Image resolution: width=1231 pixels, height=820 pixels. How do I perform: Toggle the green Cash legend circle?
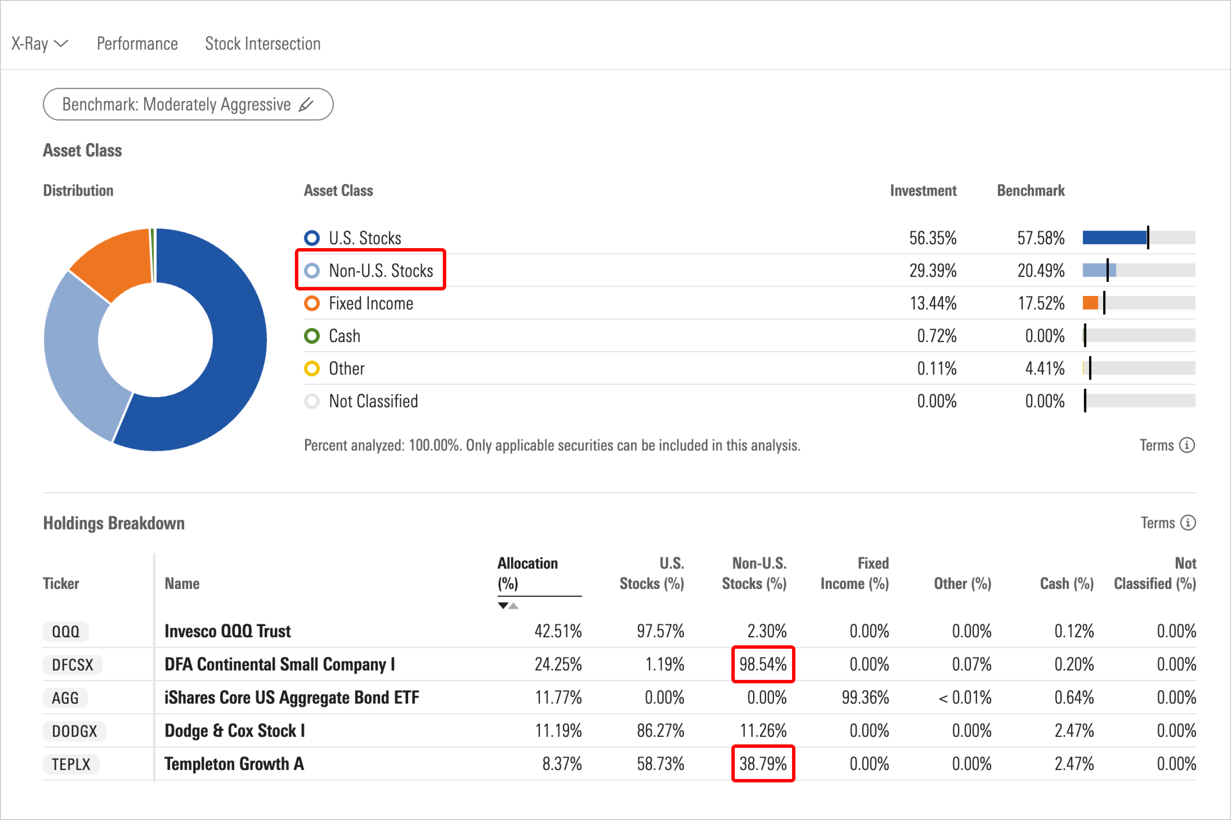[x=312, y=336]
